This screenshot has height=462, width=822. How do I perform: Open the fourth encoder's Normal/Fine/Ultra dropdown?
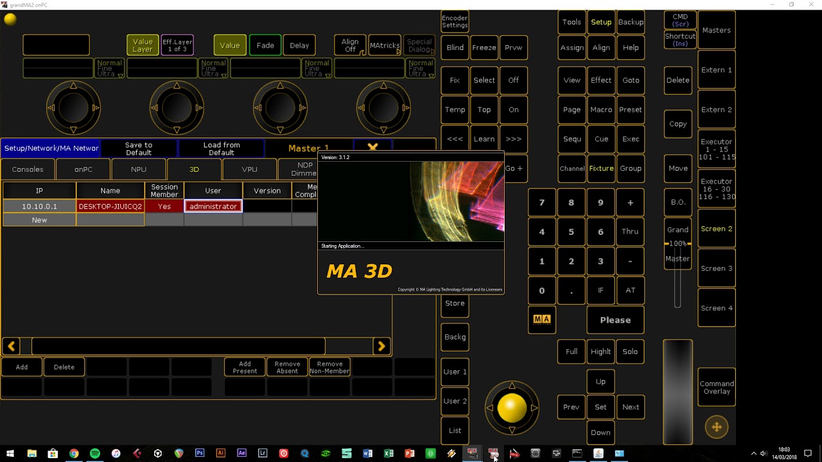click(421, 68)
